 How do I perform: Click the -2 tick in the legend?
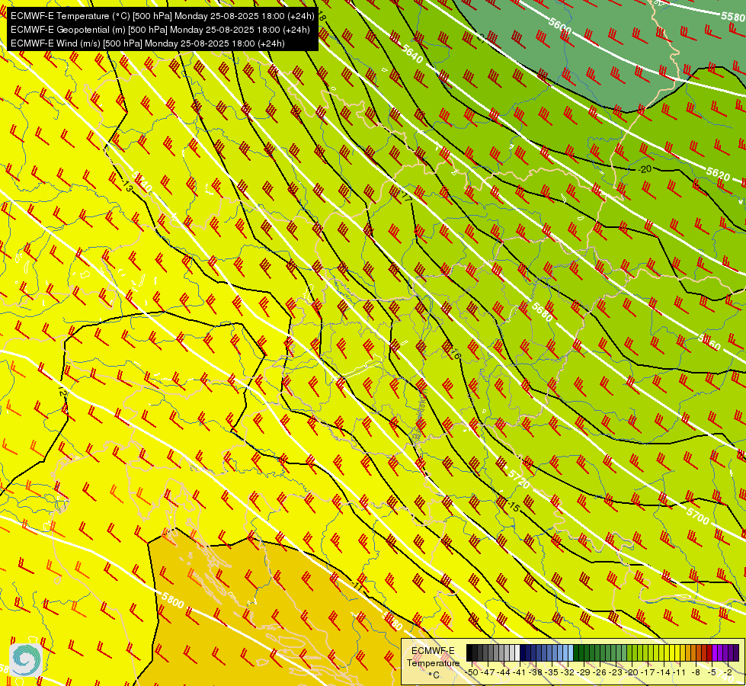pos(728,673)
